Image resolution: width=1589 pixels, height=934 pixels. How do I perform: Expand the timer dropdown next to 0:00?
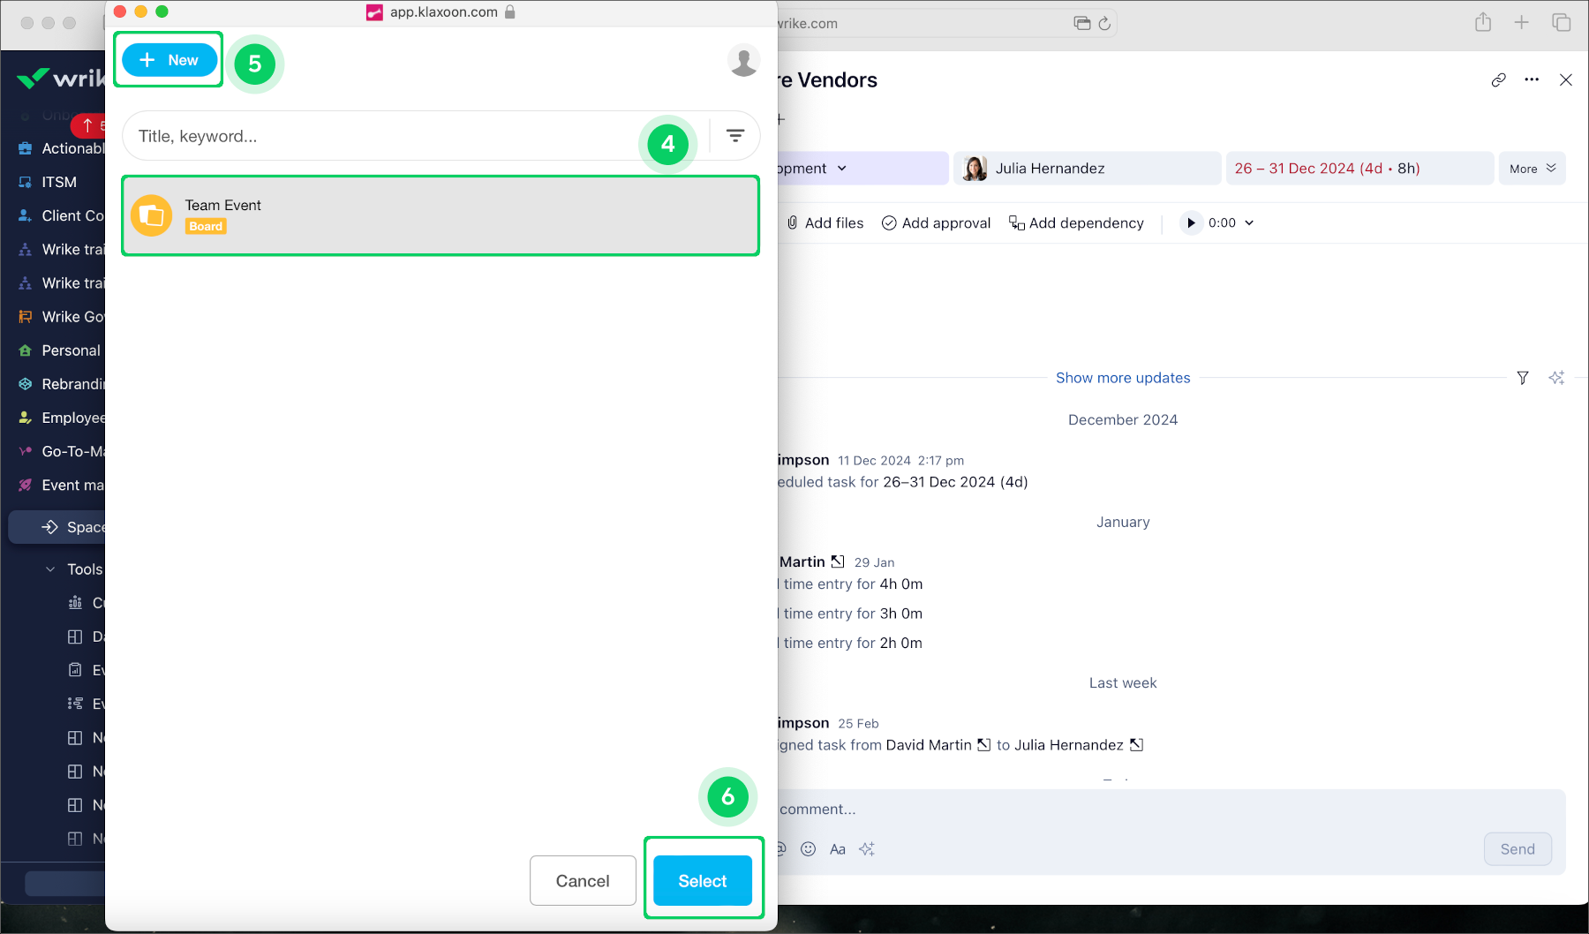pos(1249,223)
